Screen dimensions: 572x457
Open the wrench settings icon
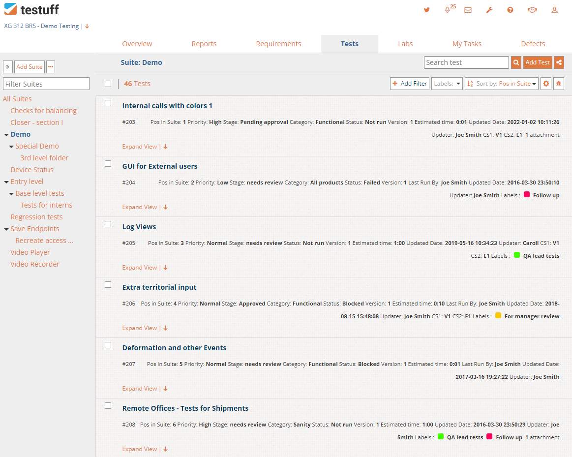point(489,10)
